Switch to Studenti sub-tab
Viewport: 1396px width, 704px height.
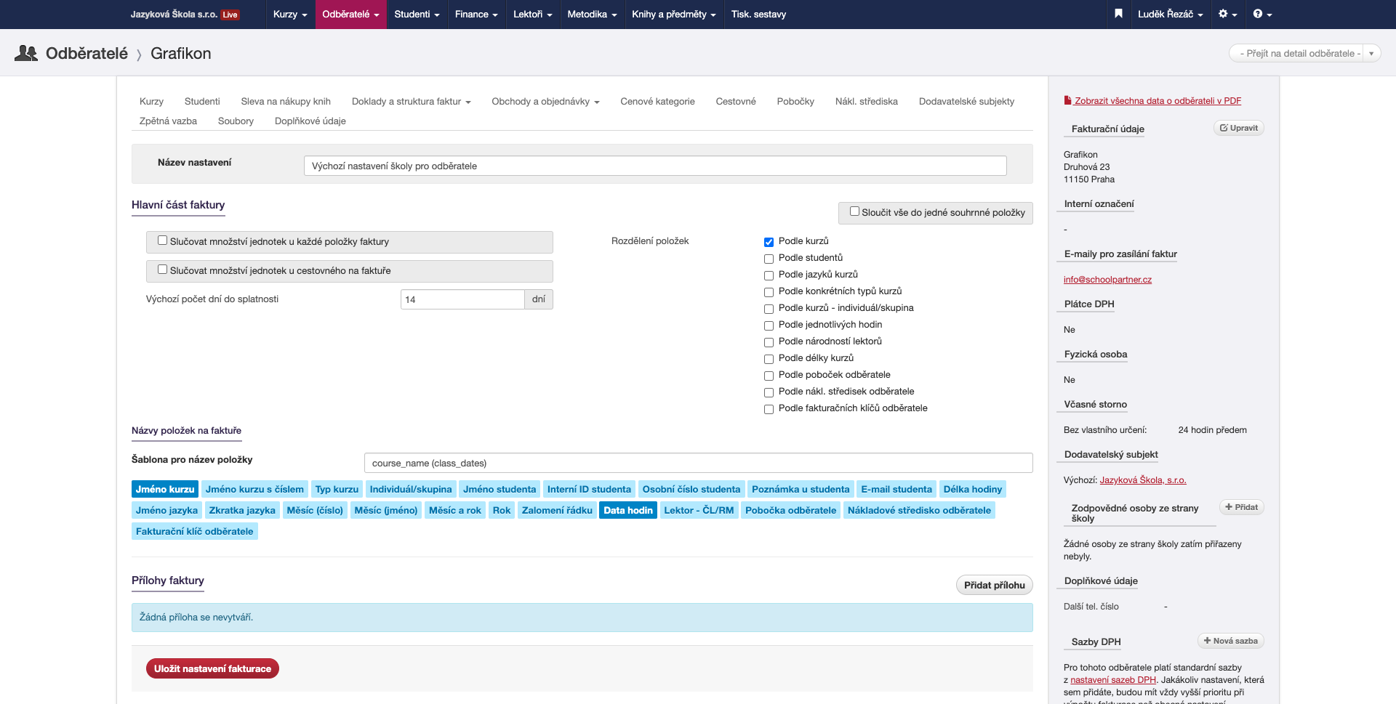point(202,101)
